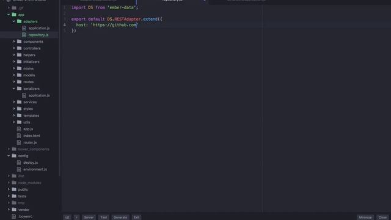The width and height of the screenshot is (391, 220).
Task: Click the Close button in bottom panel
Action: click(x=382, y=218)
